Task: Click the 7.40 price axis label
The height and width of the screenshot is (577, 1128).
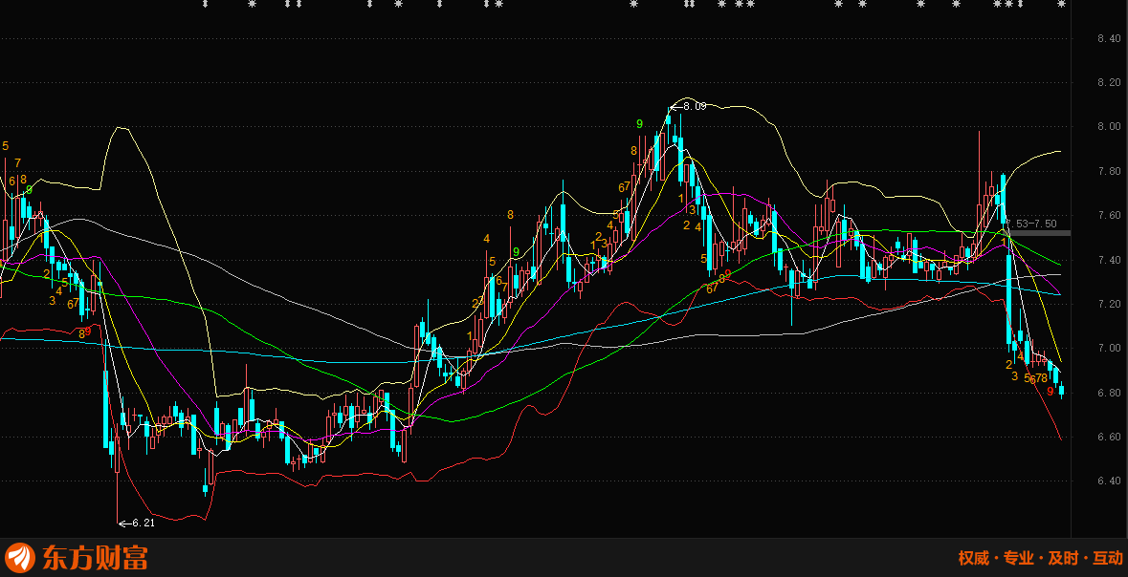Action: click(1110, 260)
